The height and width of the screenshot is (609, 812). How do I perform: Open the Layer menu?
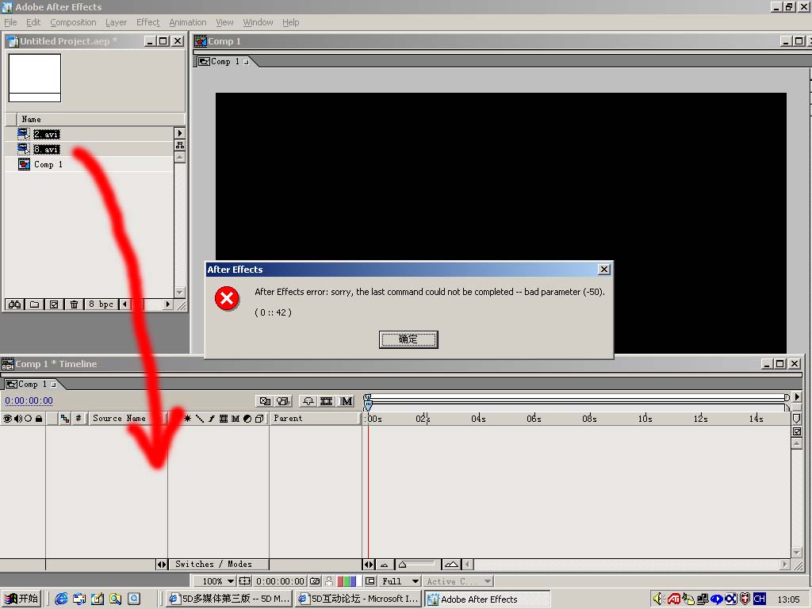pos(116,22)
